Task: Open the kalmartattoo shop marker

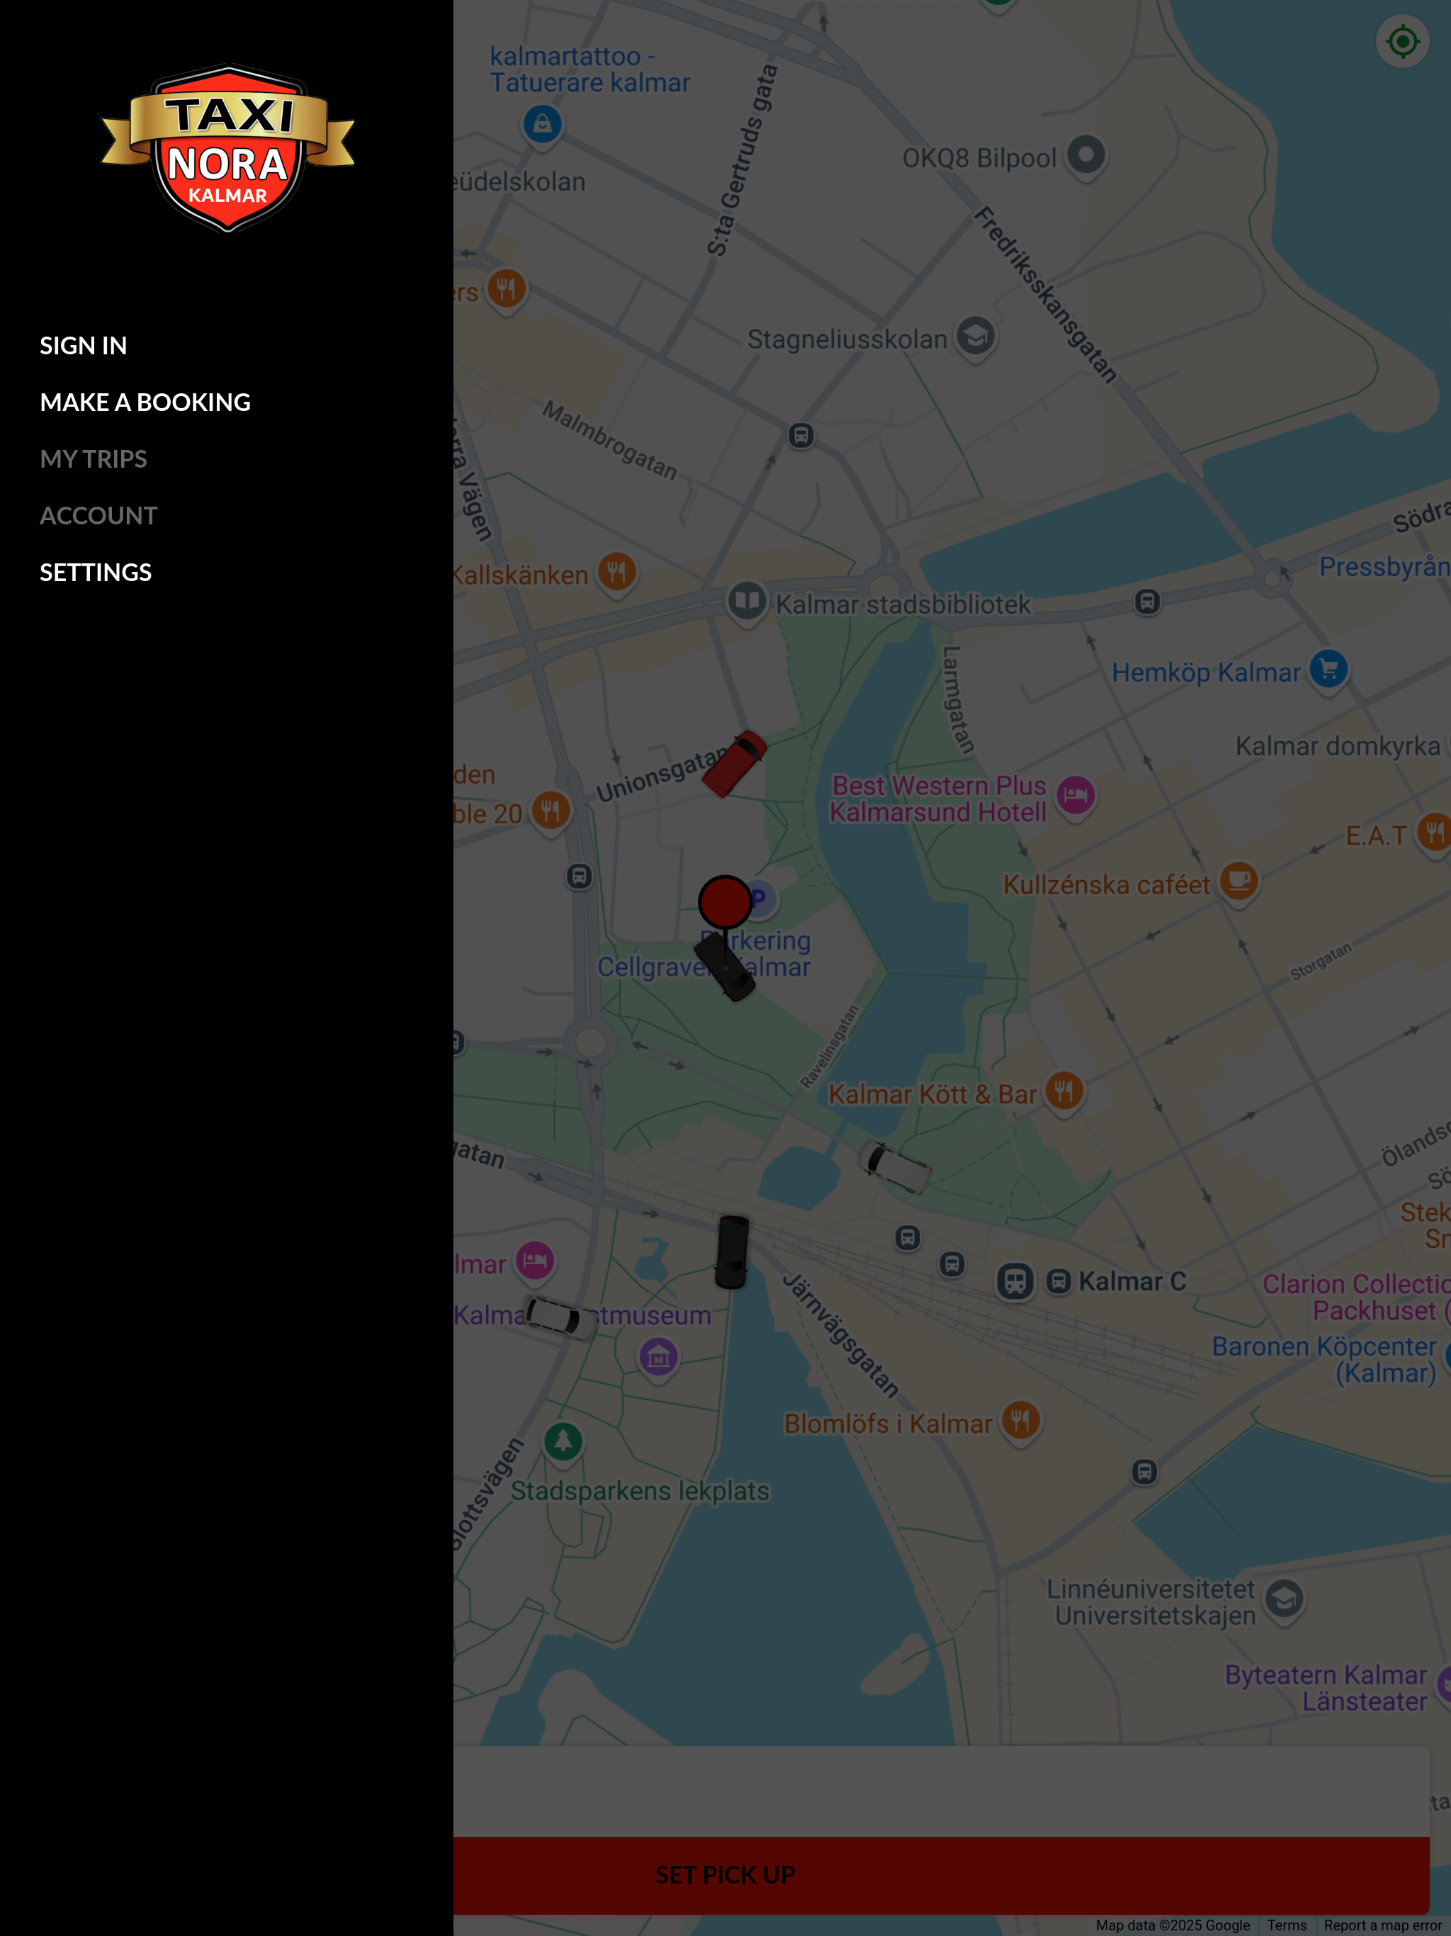Action: click(x=543, y=124)
